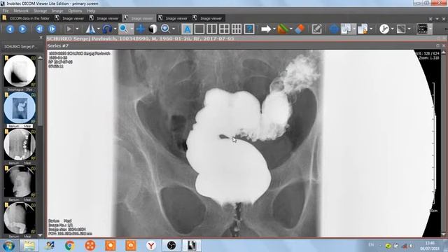Open magnifying lens dropdown arrow

coord(174,29)
